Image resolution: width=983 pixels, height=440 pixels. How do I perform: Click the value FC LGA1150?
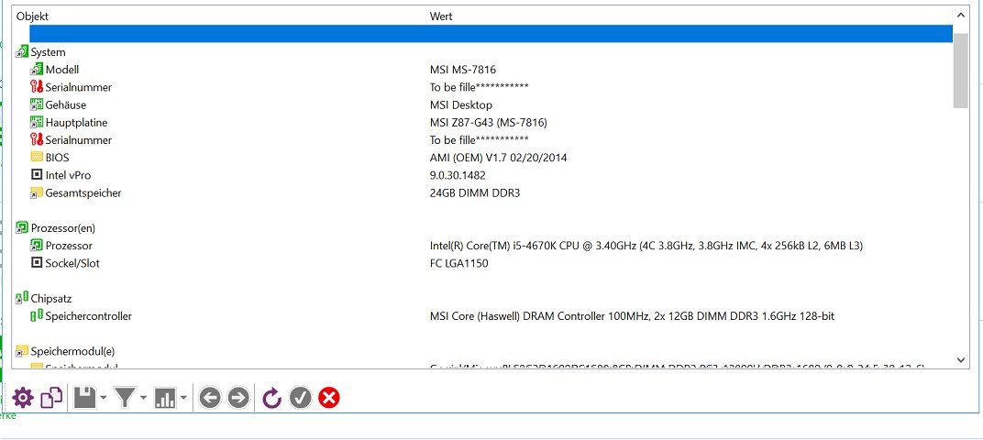pyautogui.click(x=458, y=263)
